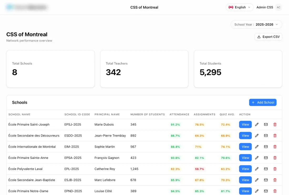Open the School Year 2025-2026 selector
289x195 pixels.
tap(256, 24)
